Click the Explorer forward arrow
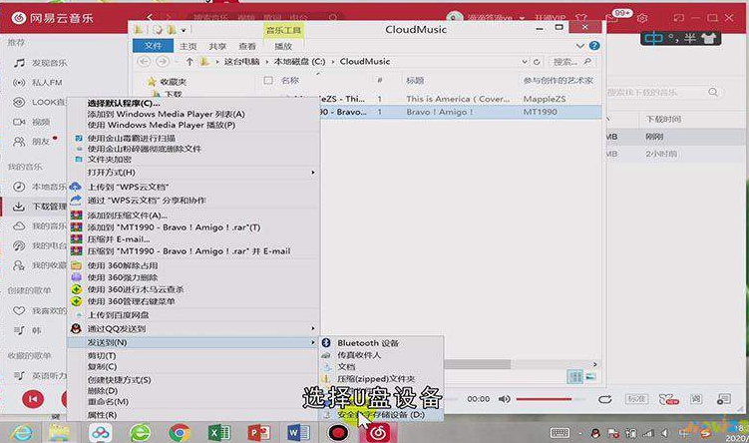This screenshot has height=443, width=749. 163,61
